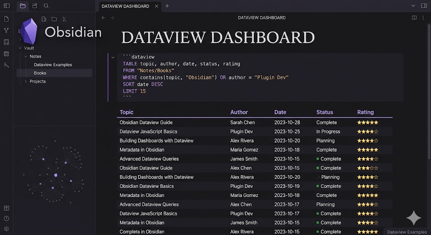Image resolution: width=431 pixels, height=235 pixels.
Task: Create a new folder with the toolbar icon
Action: tap(54, 19)
